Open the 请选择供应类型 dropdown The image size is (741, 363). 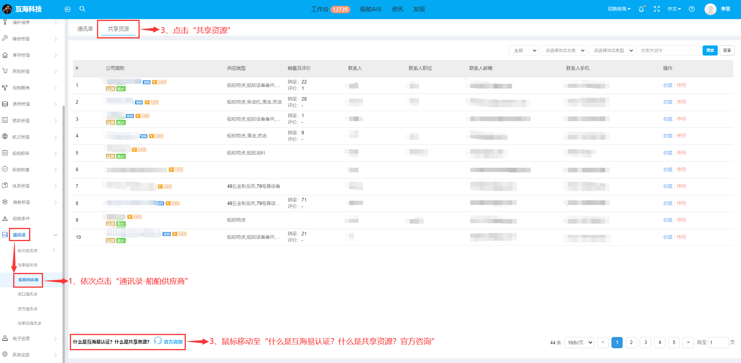pyautogui.click(x=612, y=50)
